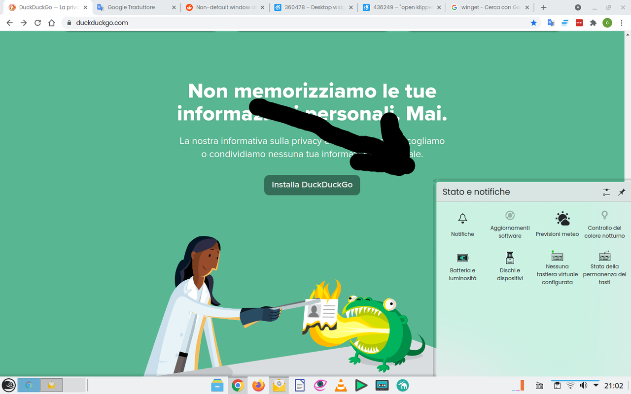This screenshot has width=631, height=394.
Task: Pin the Stato e notifiche panel open
Action: 622,192
